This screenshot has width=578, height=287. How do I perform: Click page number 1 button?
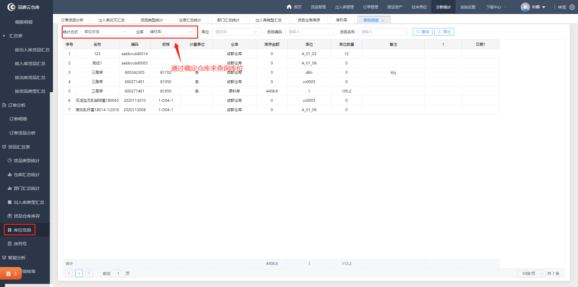pyautogui.click(x=79, y=273)
